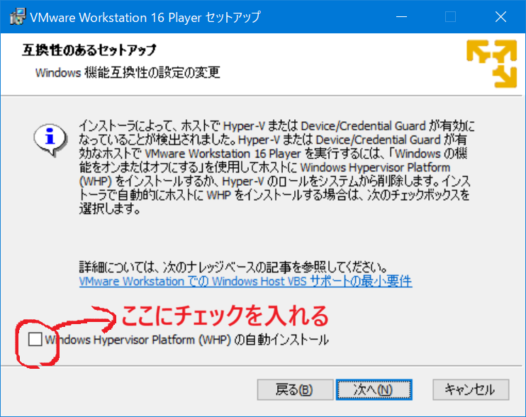Viewport: 526px width, 417px height.
Task: Click the paragraph starting インストーラによって
Action: point(276,167)
